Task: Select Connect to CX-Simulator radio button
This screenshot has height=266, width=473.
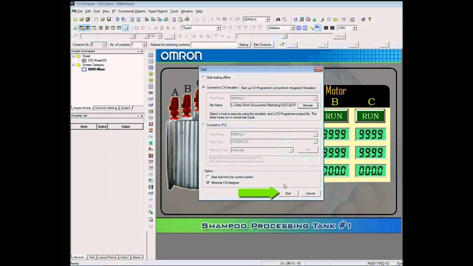Action: tap(203, 88)
